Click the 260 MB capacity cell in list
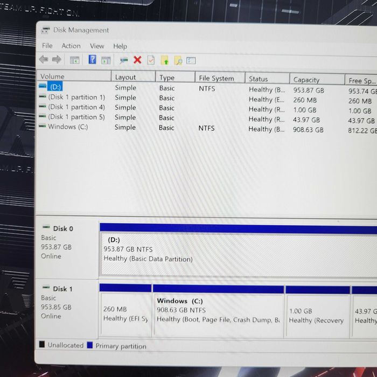This screenshot has height=377, width=377. (x=305, y=100)
